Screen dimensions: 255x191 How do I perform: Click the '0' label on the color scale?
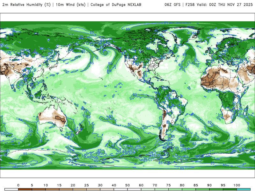point(18,185)
